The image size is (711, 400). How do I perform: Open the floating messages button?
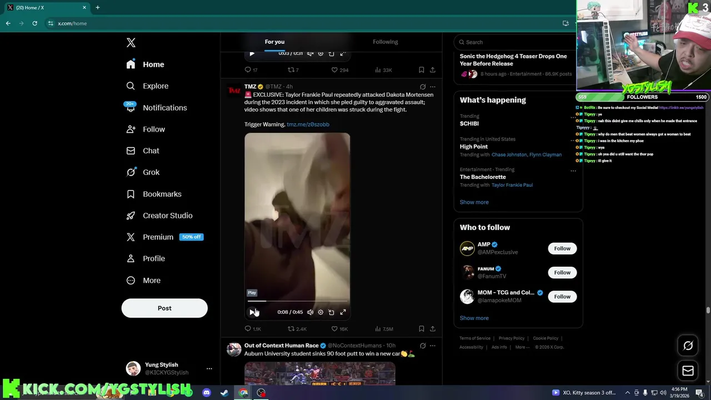(688, 371)
